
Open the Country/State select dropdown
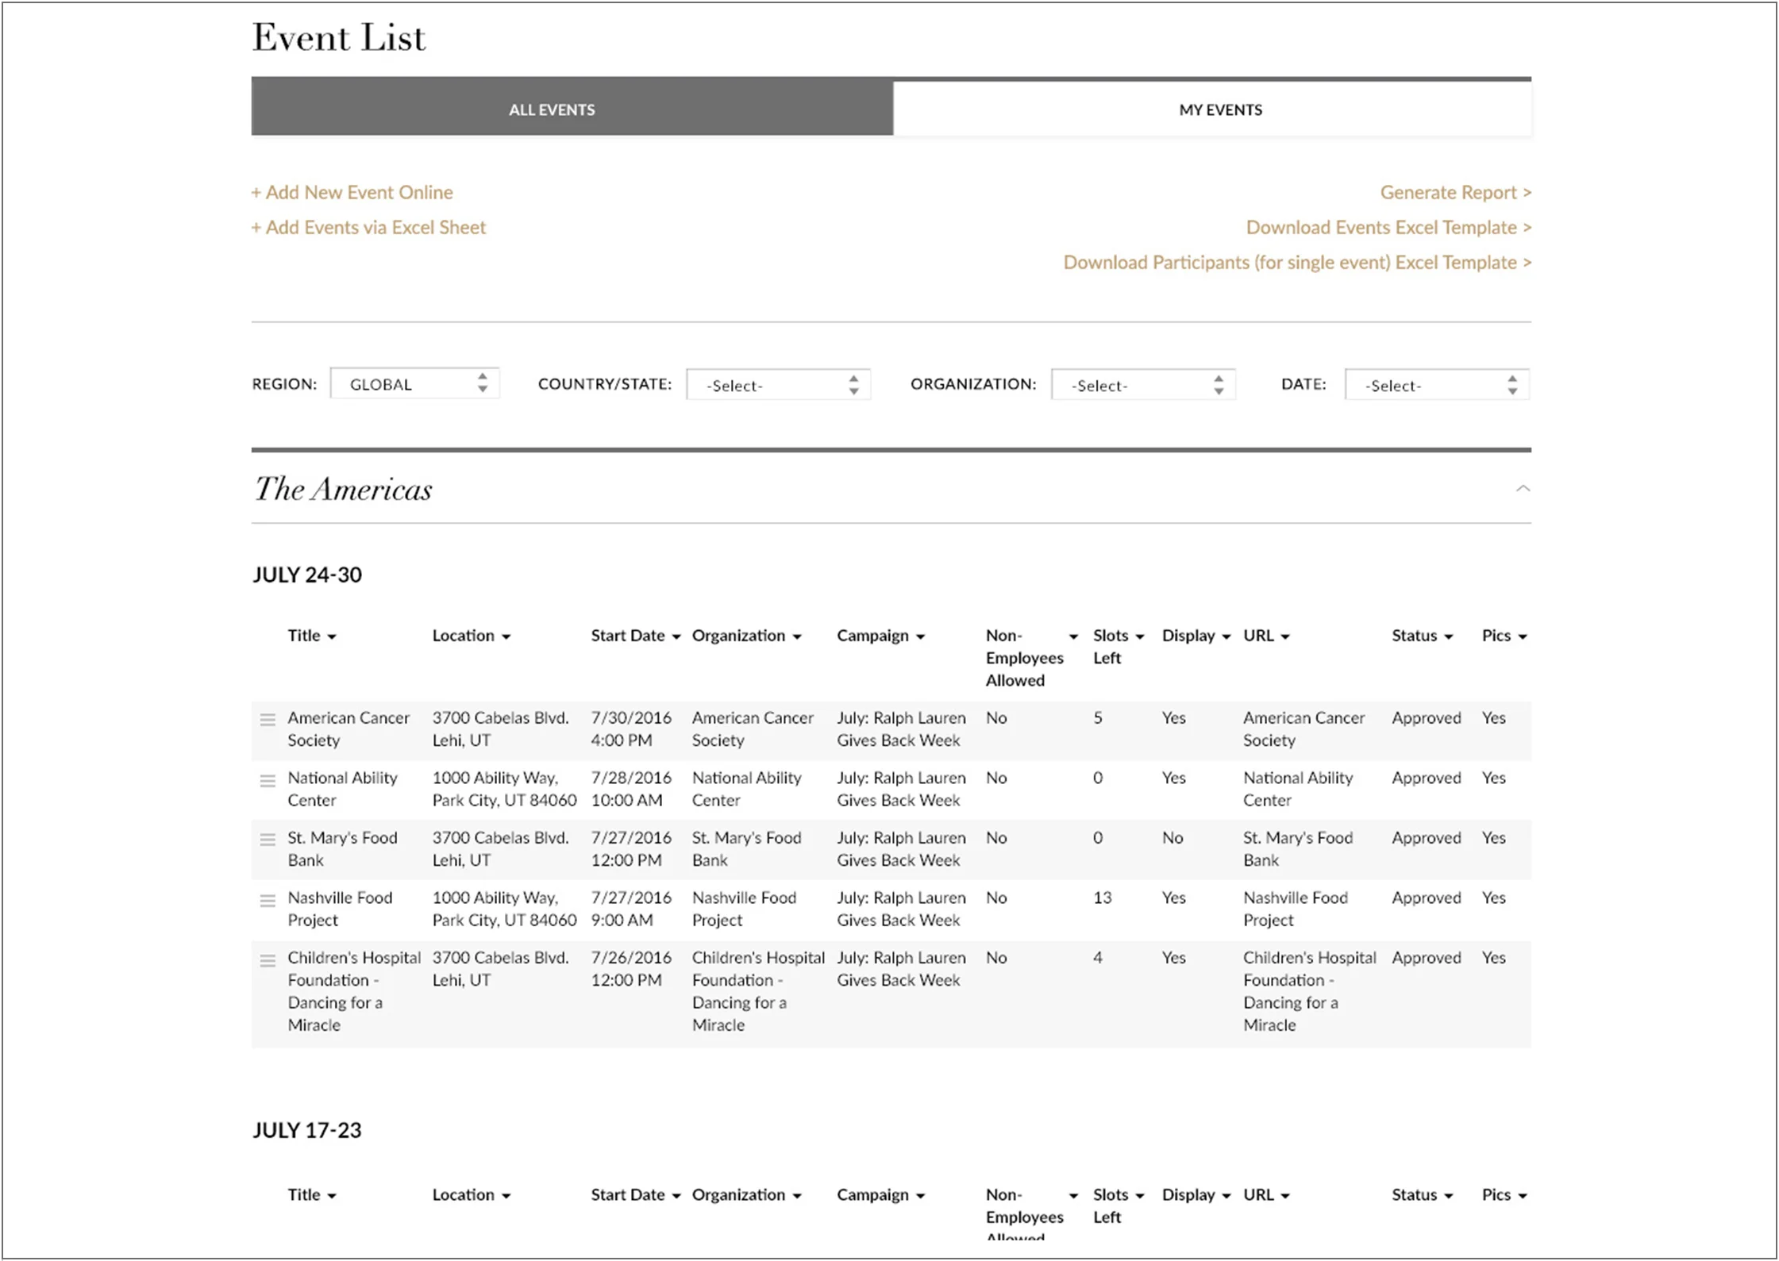[778, 386]
